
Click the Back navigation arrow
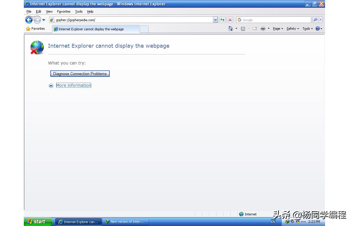pyautogui.click(x=29, y=20)
